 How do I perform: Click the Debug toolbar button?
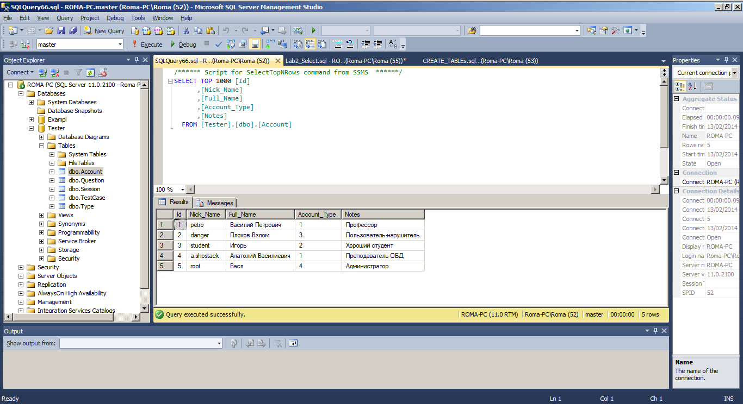[183, 45]
